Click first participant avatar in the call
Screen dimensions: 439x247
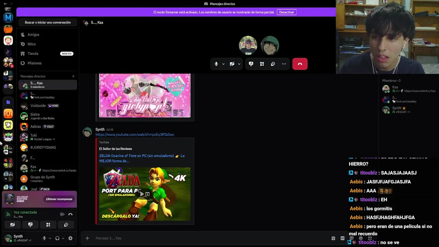(248, 45)
